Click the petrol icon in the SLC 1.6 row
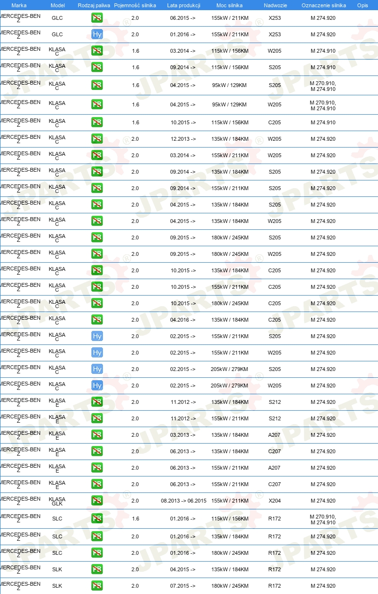 [97, 519]
